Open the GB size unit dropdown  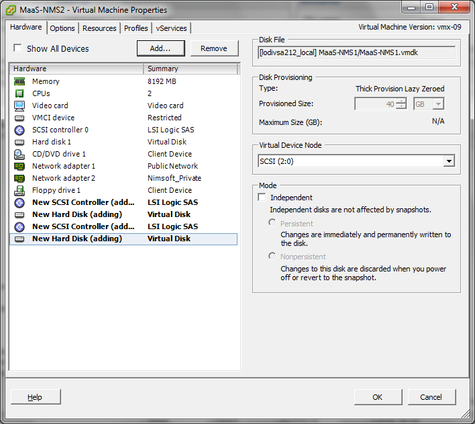click(437, 103)
